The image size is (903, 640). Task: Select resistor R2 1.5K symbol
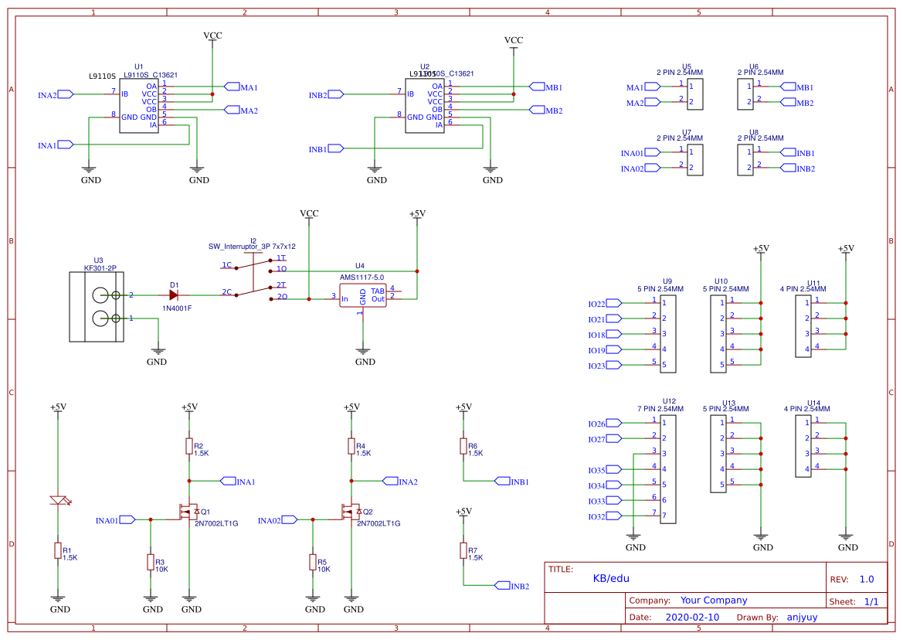(x=188, y=446)
